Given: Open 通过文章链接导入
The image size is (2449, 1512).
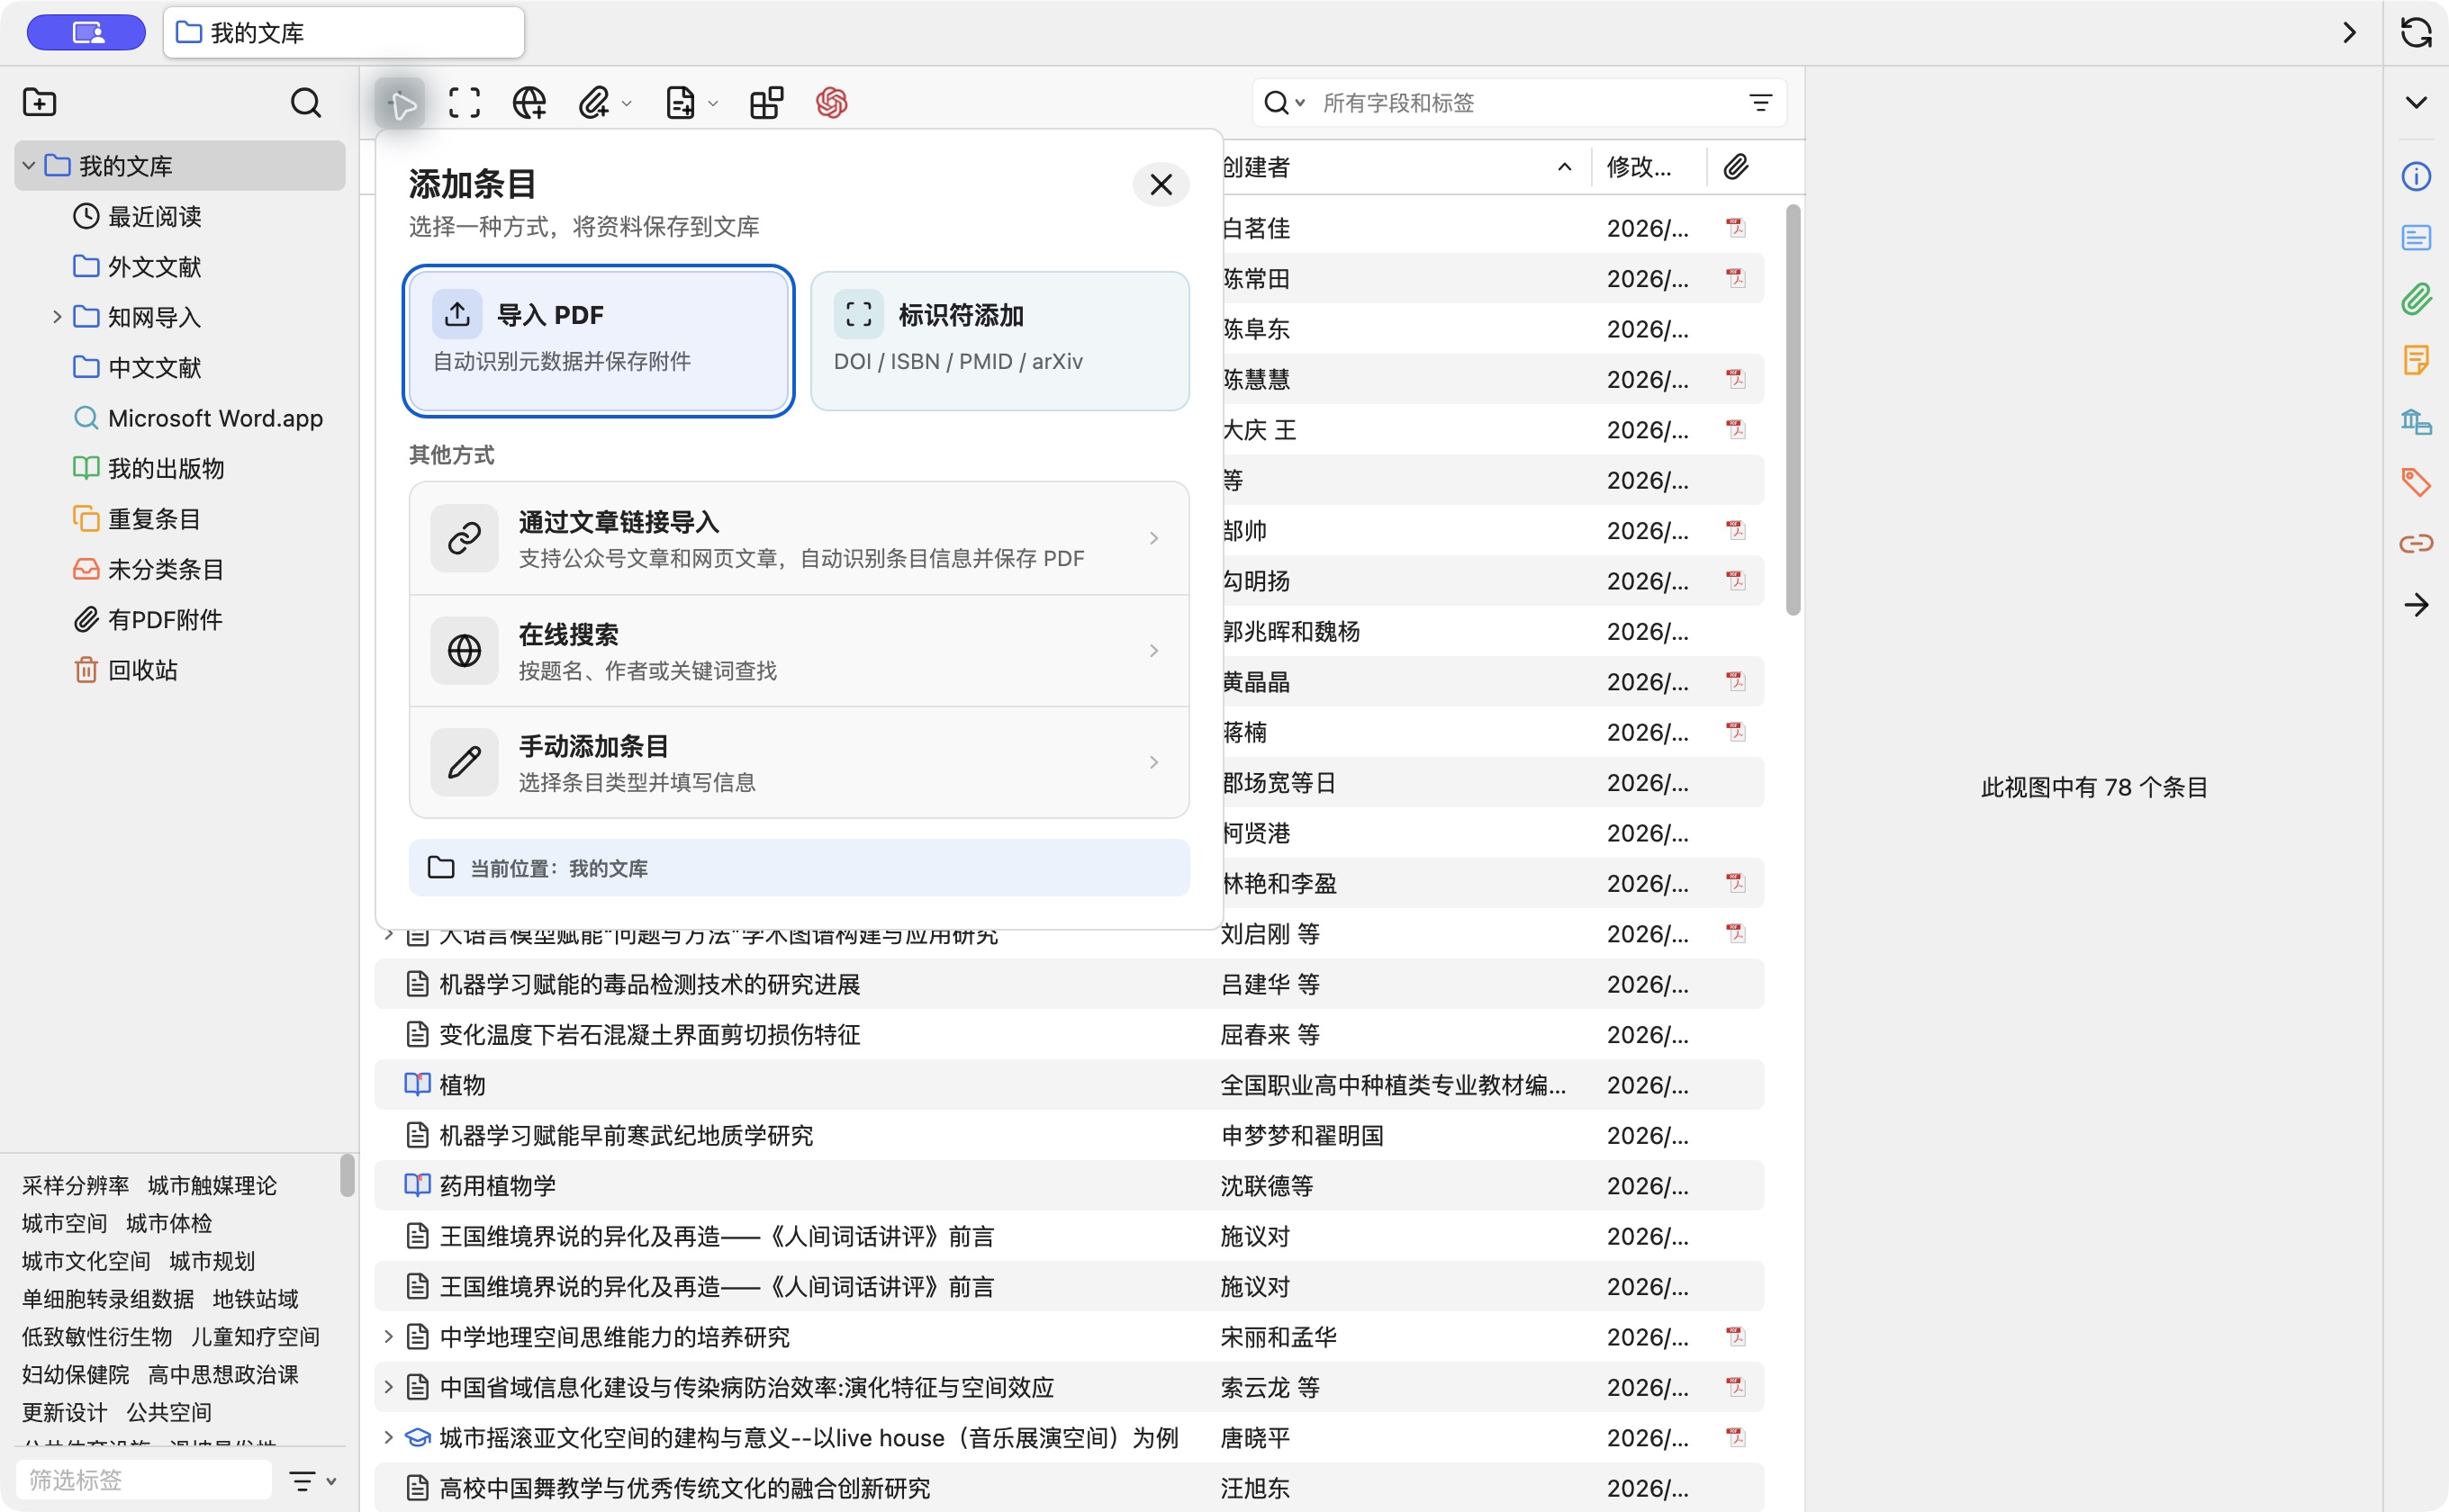Looking at the screenshot, I should 799,539.
